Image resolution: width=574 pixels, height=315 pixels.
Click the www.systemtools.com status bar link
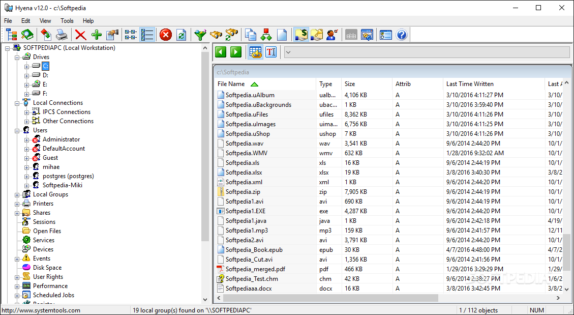(41, 310)
